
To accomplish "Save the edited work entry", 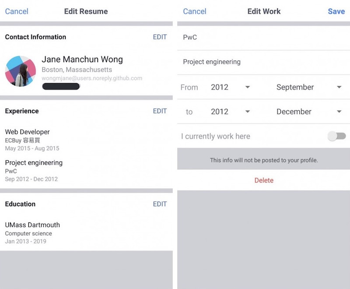I will tap(336, 11).
